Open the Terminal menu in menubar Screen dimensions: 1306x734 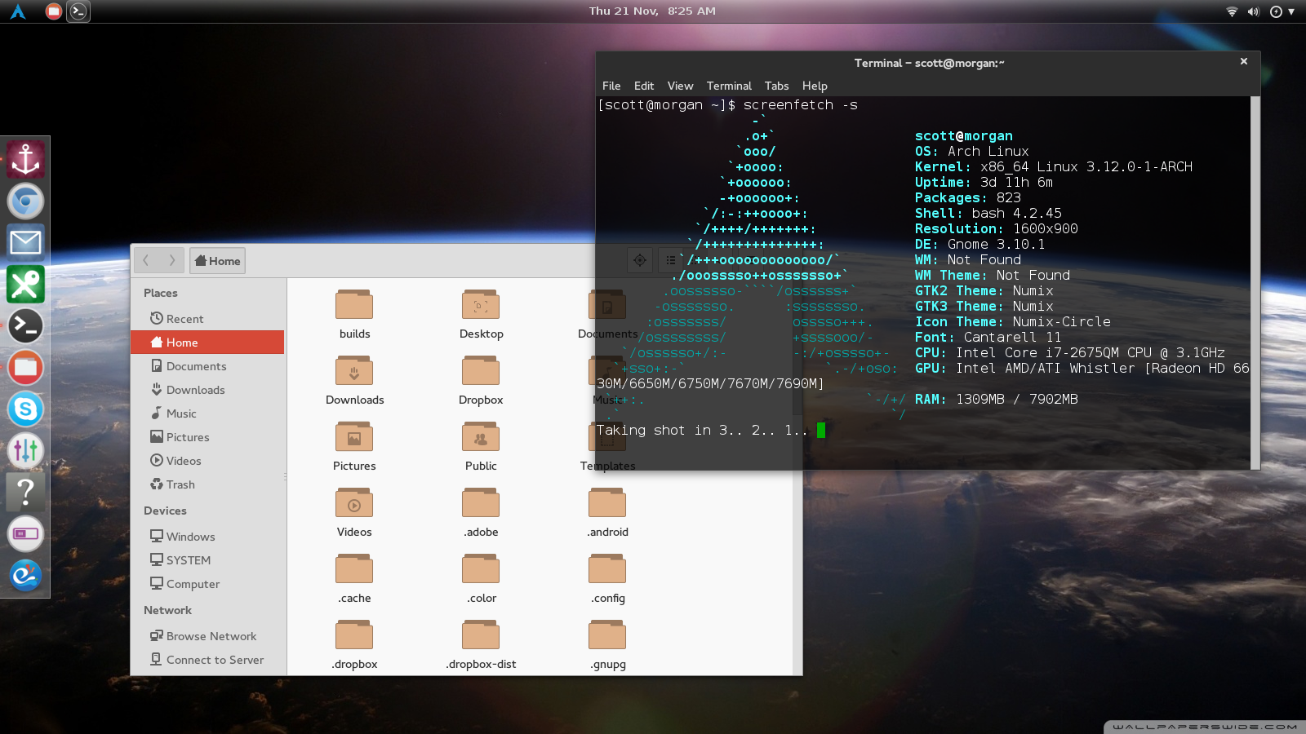tap(729, 86)
